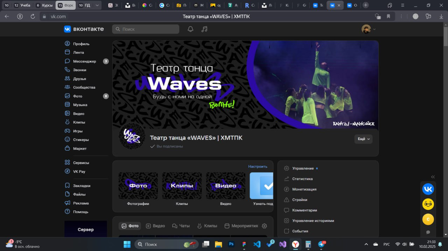This screenshot has height=251, width=448.
Task: Go to the Лента news feed
Action: (74, 53)
